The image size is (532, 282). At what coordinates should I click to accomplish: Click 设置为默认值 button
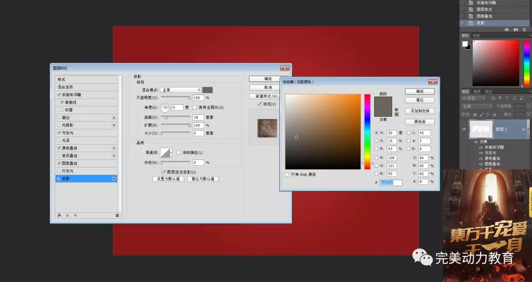click(x=168, y=179)
